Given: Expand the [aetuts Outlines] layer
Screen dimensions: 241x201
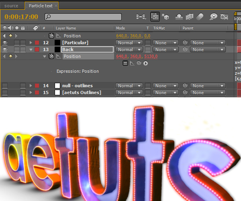Looking at the screenshot, I should point(31,92).
